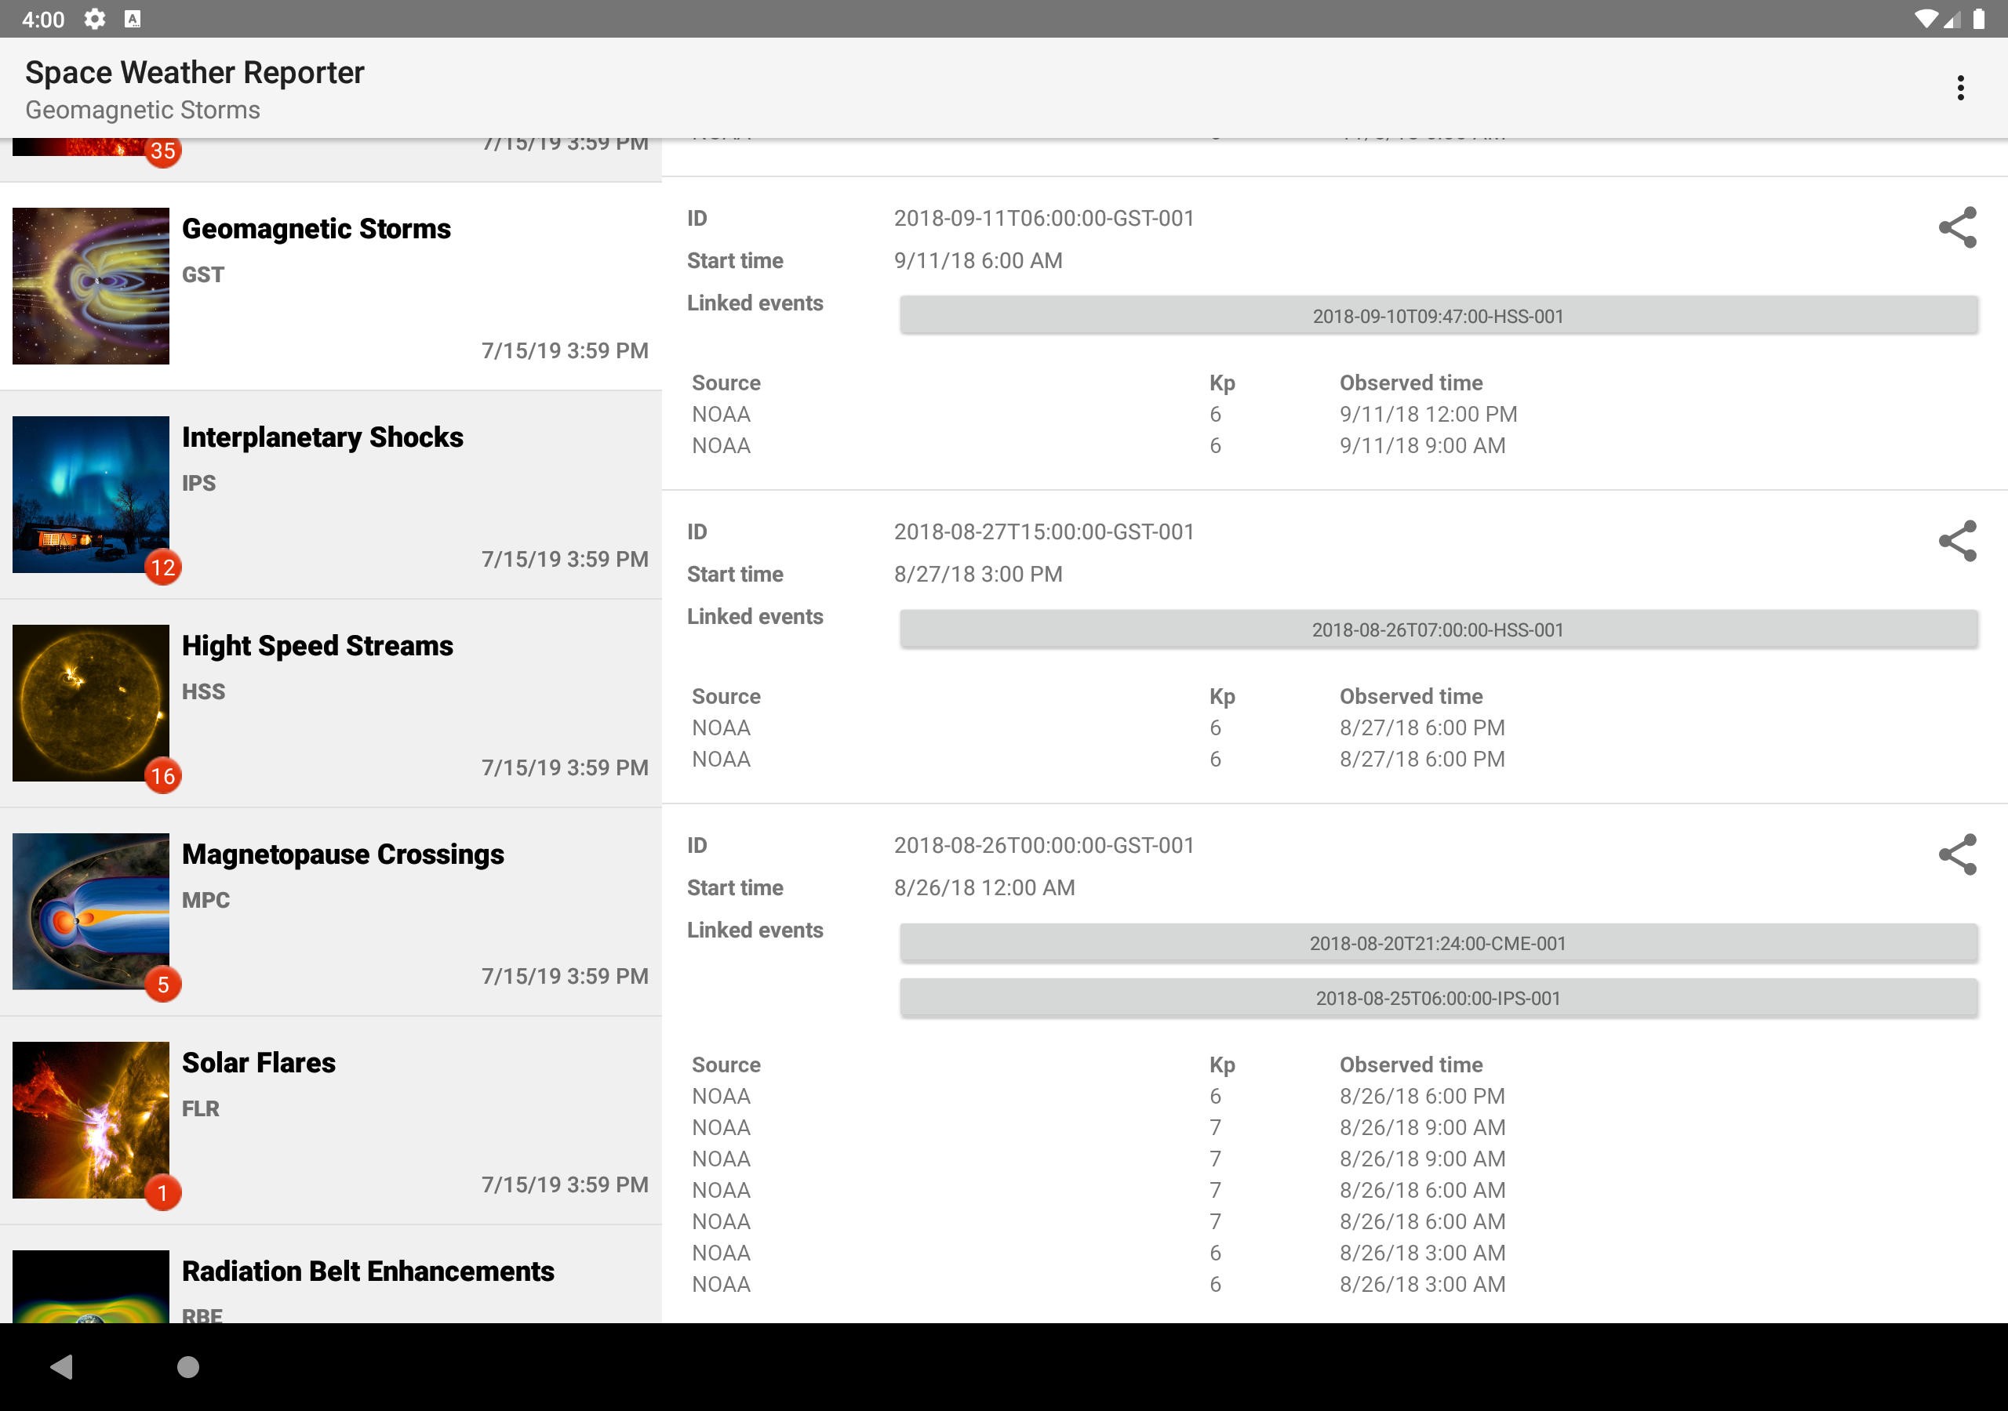The width and height of the screenshot is (2008, 1411).
Task: Share the 2018-08-27 GST-001 storm event
Action: pos(1956,540)
